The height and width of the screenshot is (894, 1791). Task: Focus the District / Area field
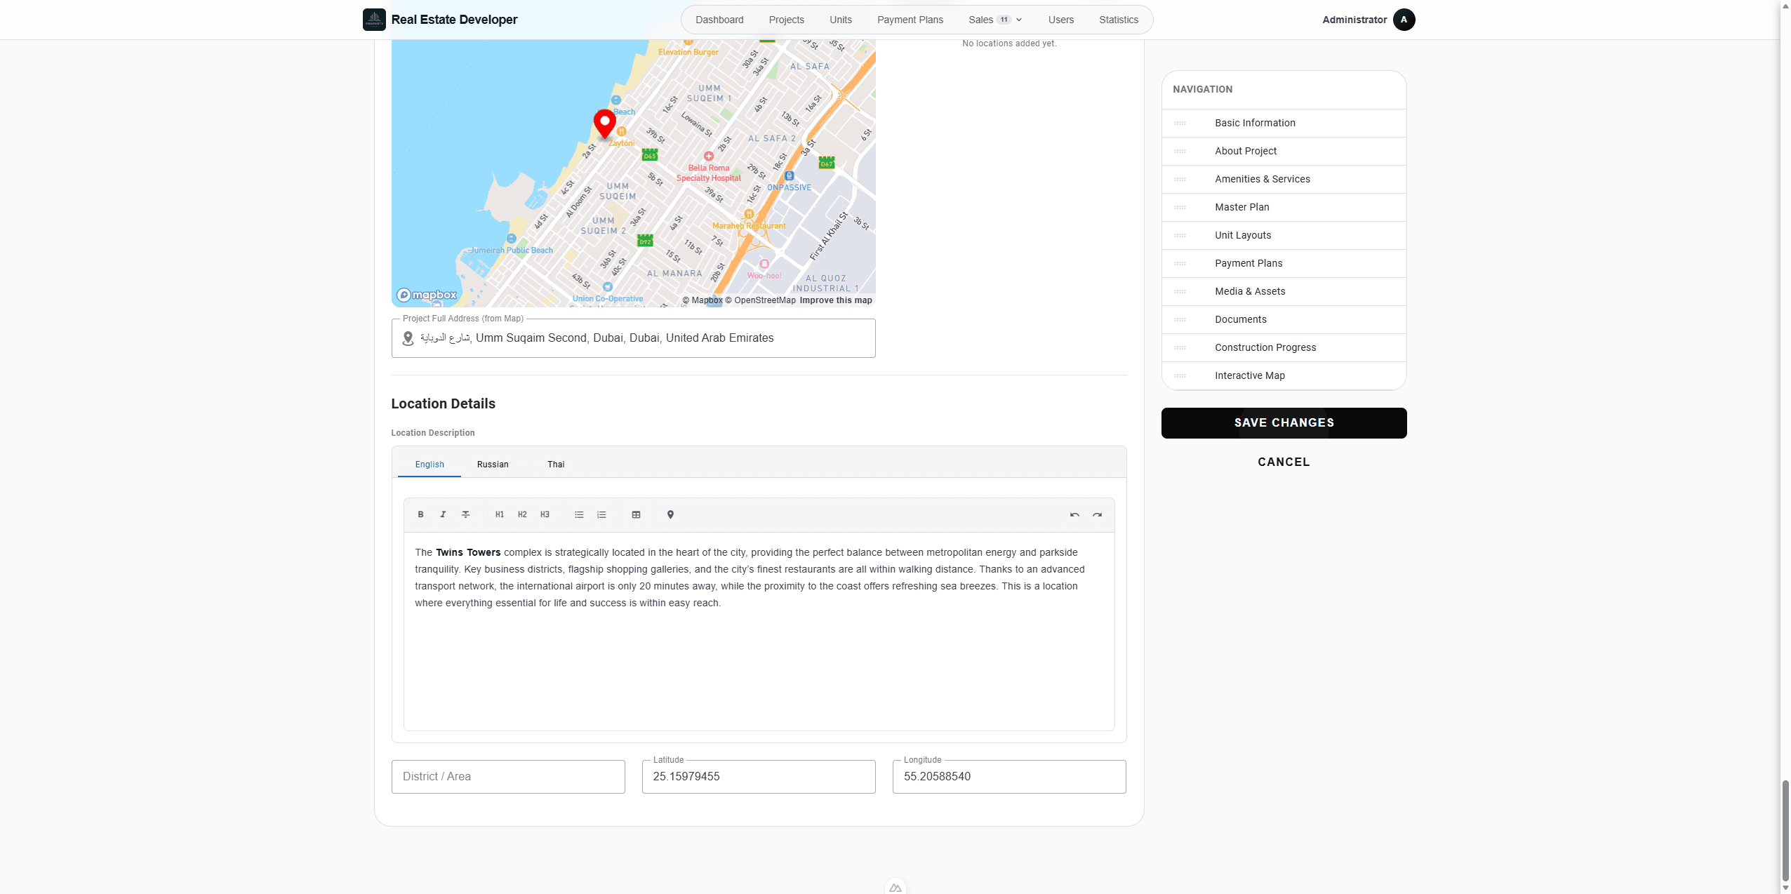508,777
